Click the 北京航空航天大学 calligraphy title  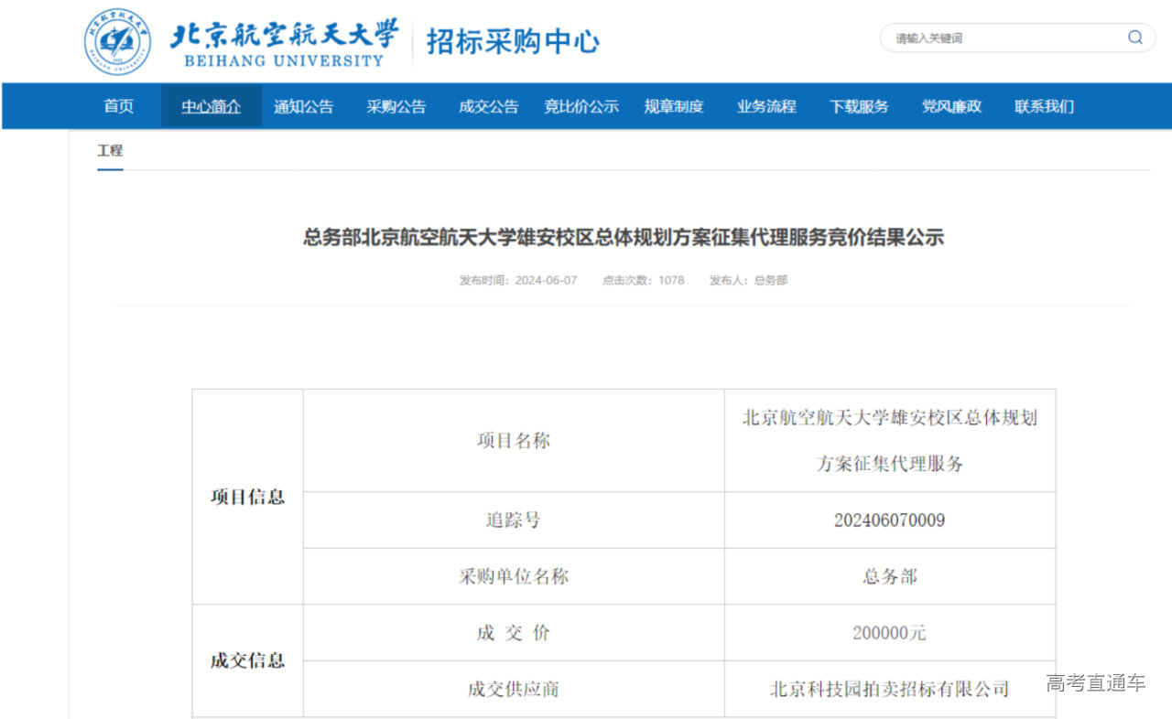pyautogui.click(x=284, y=36)
